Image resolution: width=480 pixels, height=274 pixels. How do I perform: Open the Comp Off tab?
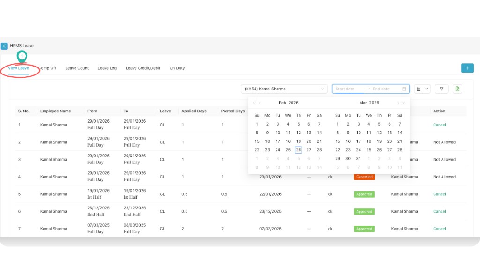(48, 68)
